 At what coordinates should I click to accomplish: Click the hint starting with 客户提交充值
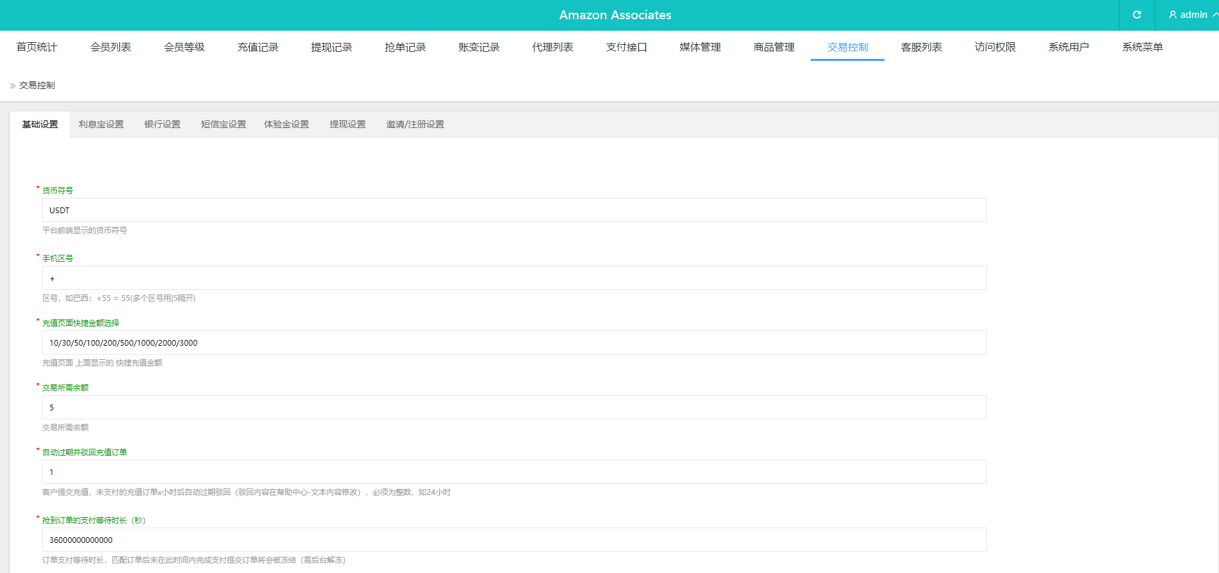247,492
